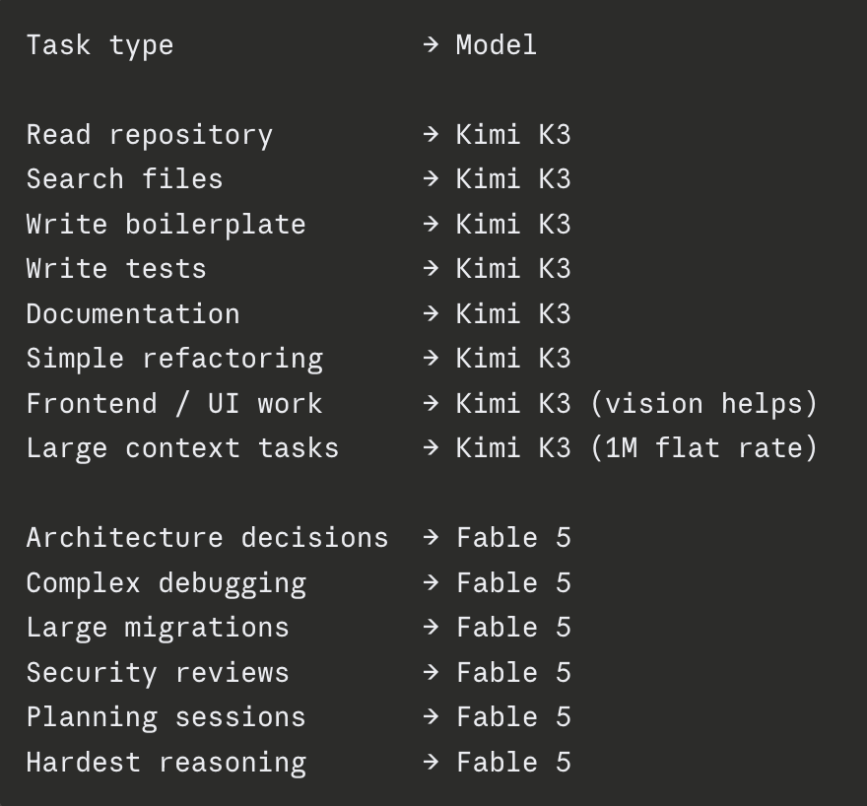Click the 'Write tests' row label
The width and height of the screenshot is (867, 806).
116,269
